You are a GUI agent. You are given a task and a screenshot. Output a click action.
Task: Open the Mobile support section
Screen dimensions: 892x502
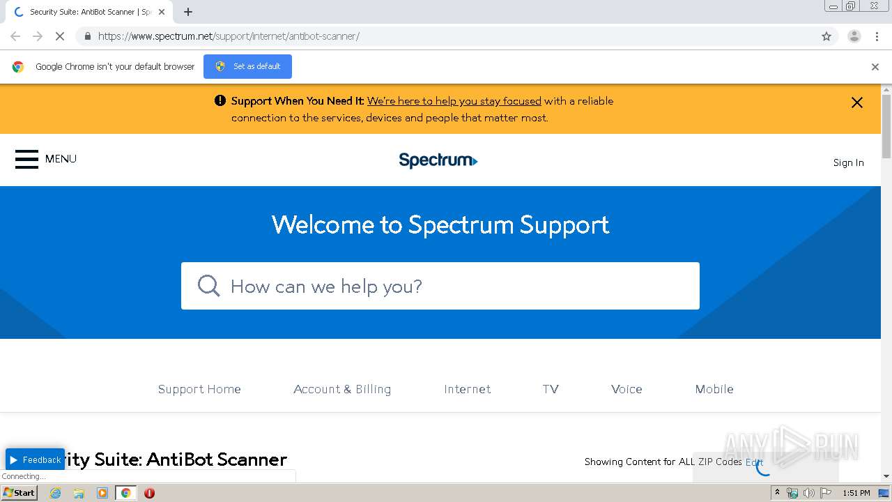714,389
